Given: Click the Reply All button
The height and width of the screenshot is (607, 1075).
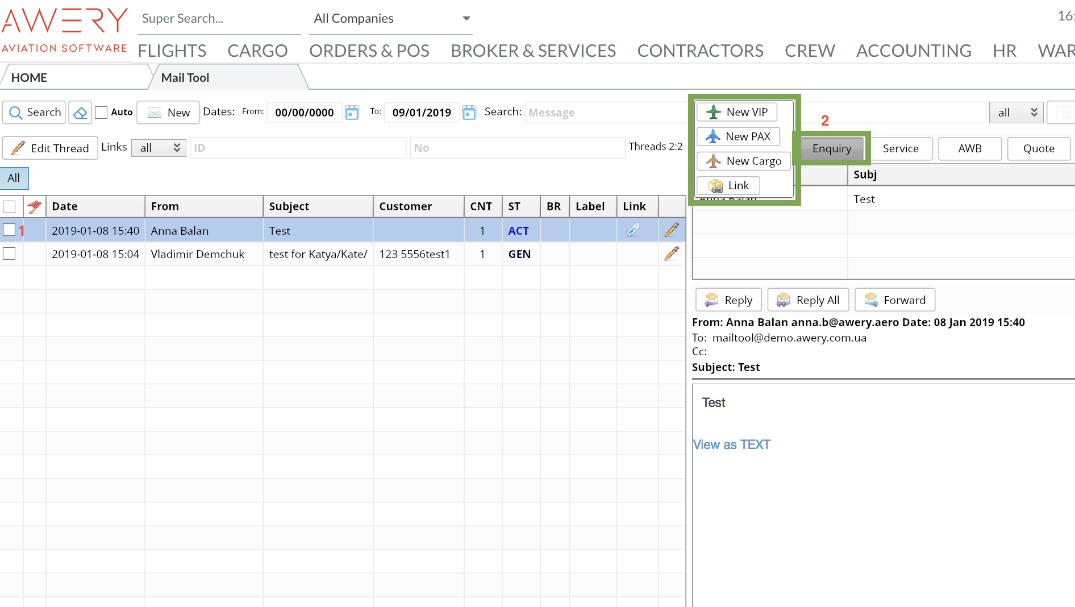Looking at the screenshot, I should [807, 300].
